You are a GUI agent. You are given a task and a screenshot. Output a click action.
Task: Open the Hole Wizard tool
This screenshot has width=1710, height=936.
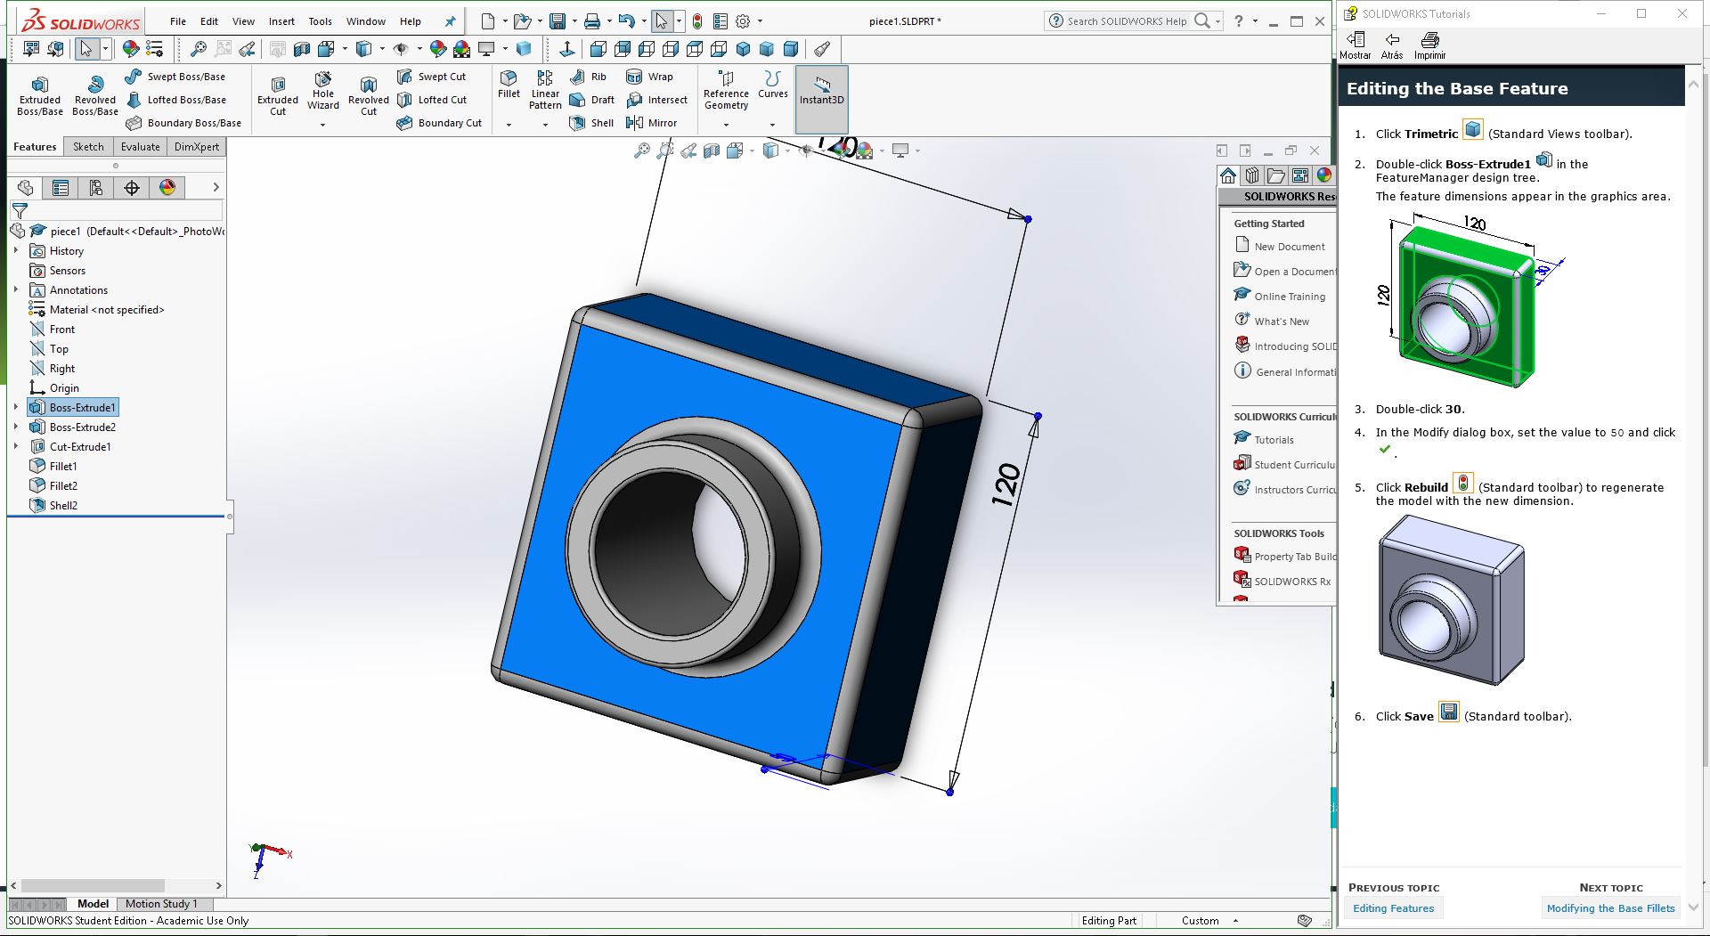coord(323,90)
